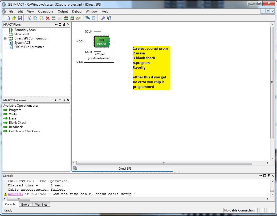Click the second green chain toolbar icon
The image size is (277, 216).
point(72,18)
